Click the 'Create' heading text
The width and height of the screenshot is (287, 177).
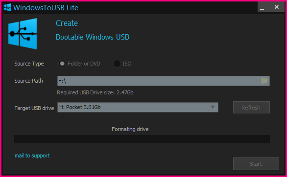(x=67, y=23)
